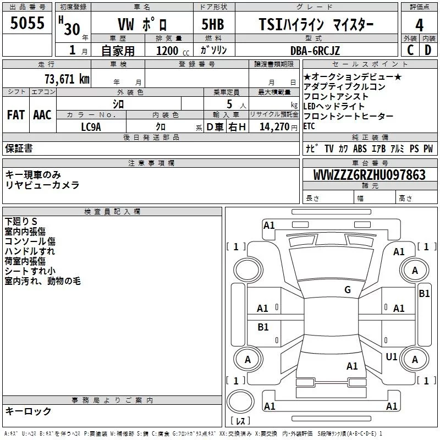Select the コンソール傷 inspector note
The image size is (440, 440).
(x=30, y=241)
